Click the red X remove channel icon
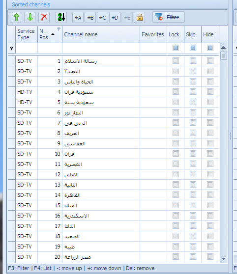 coord(44,17)
